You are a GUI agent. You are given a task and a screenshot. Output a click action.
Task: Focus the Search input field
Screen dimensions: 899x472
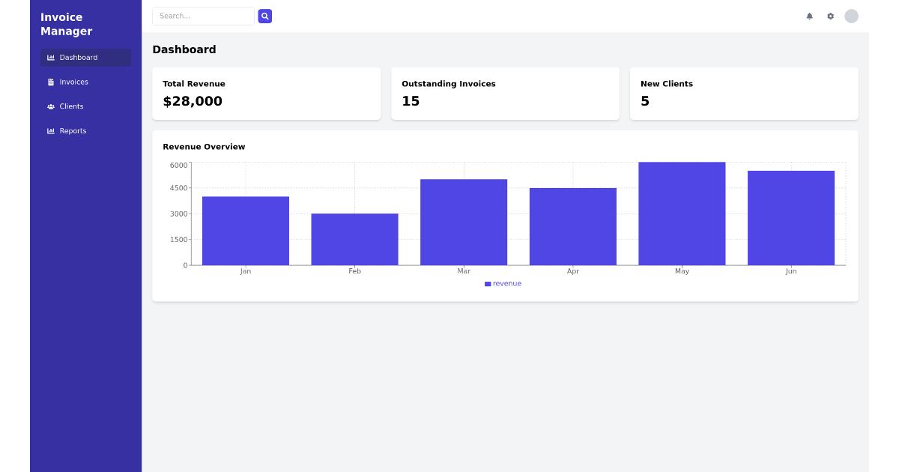203,16
